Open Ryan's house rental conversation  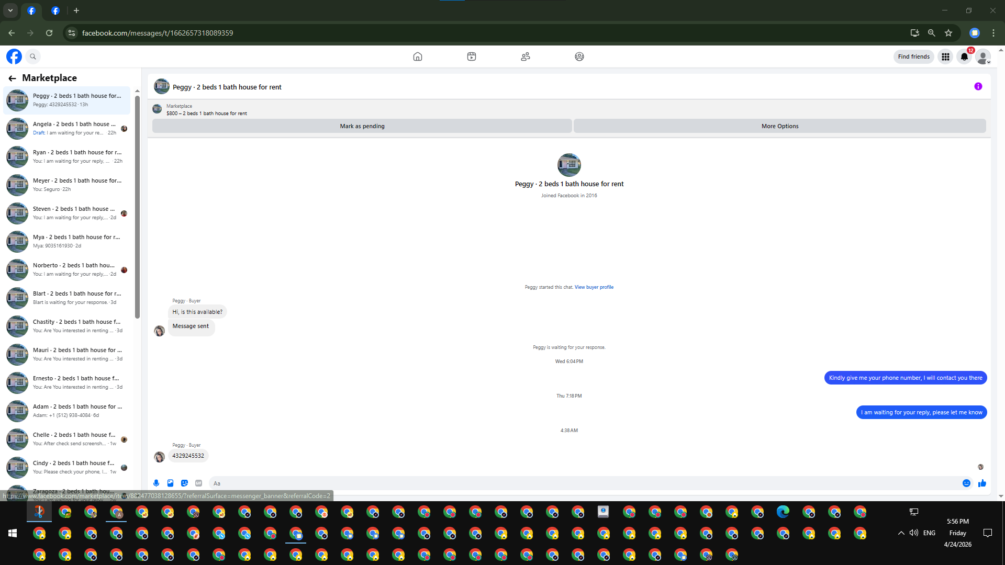(68, 156)
